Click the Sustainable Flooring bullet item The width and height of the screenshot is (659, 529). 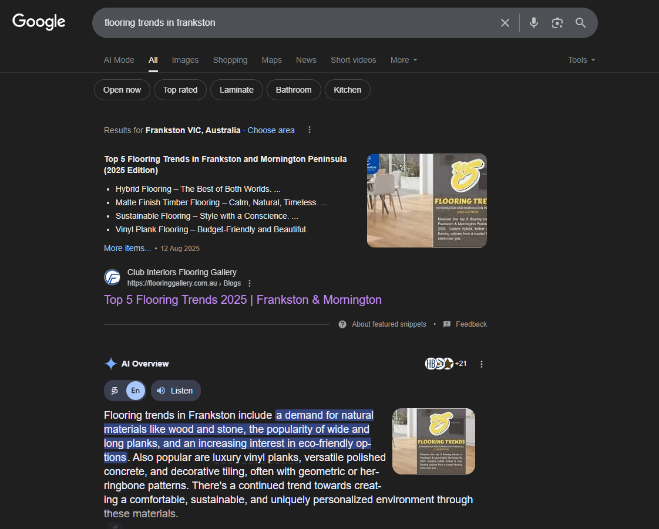coord(207,216)
